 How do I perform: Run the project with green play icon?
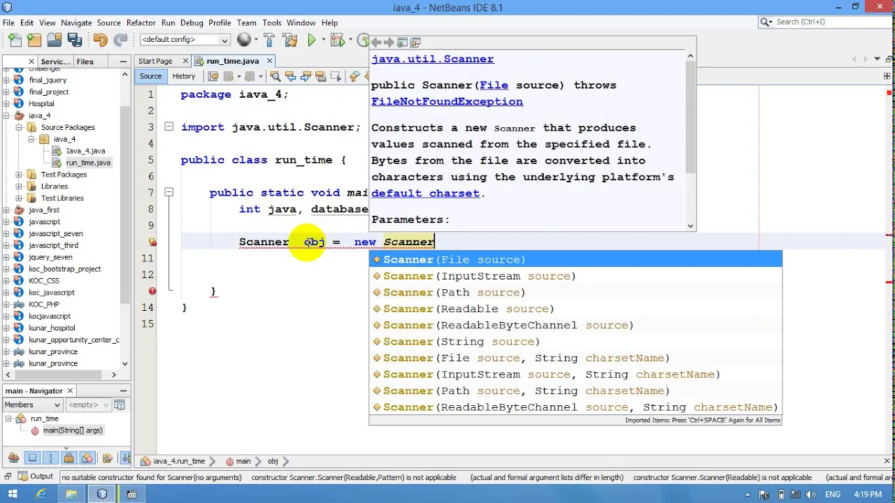312,40
